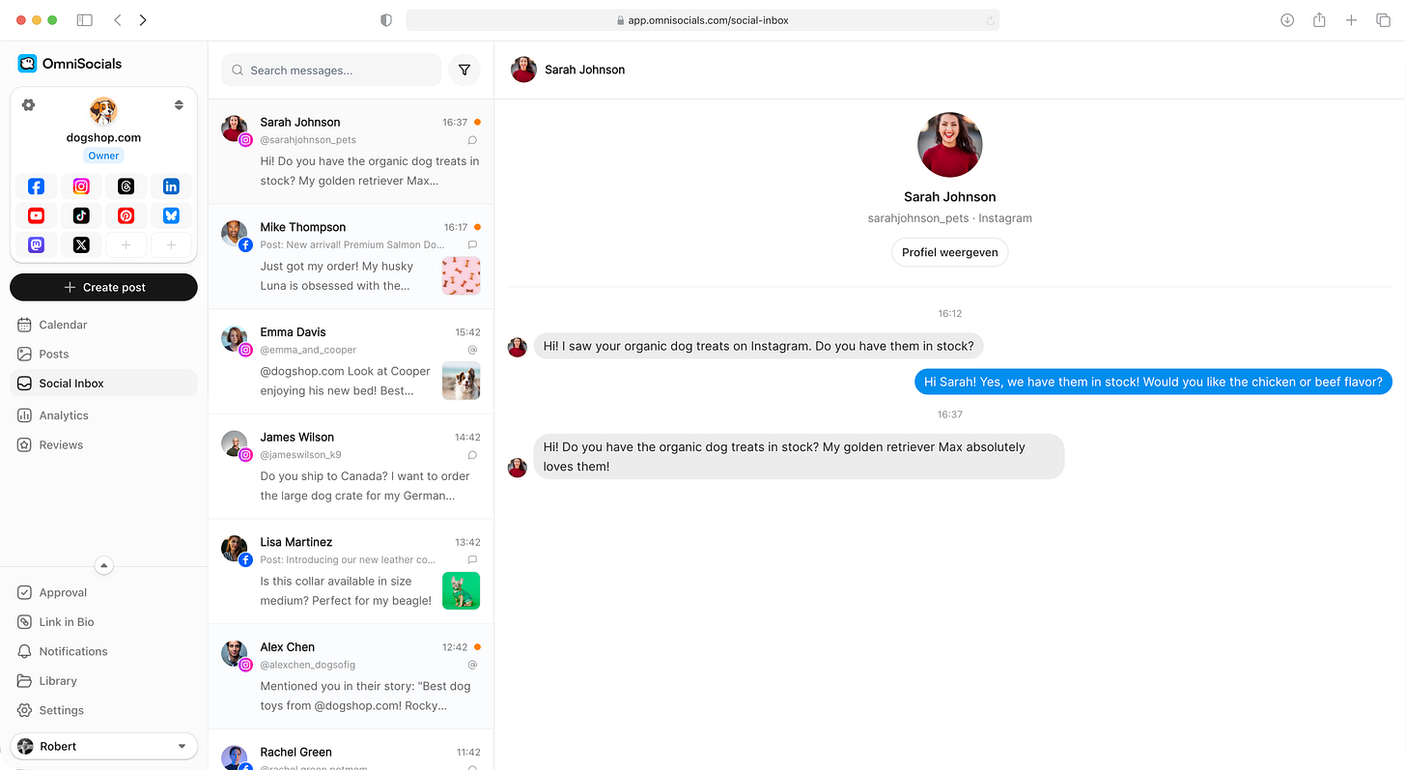Click the filter funnel icon beside search

pyautogui.click(x=464, y=70)
